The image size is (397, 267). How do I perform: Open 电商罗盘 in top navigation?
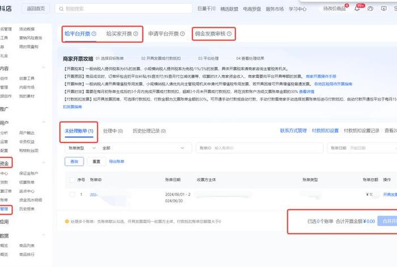(252, 9)
